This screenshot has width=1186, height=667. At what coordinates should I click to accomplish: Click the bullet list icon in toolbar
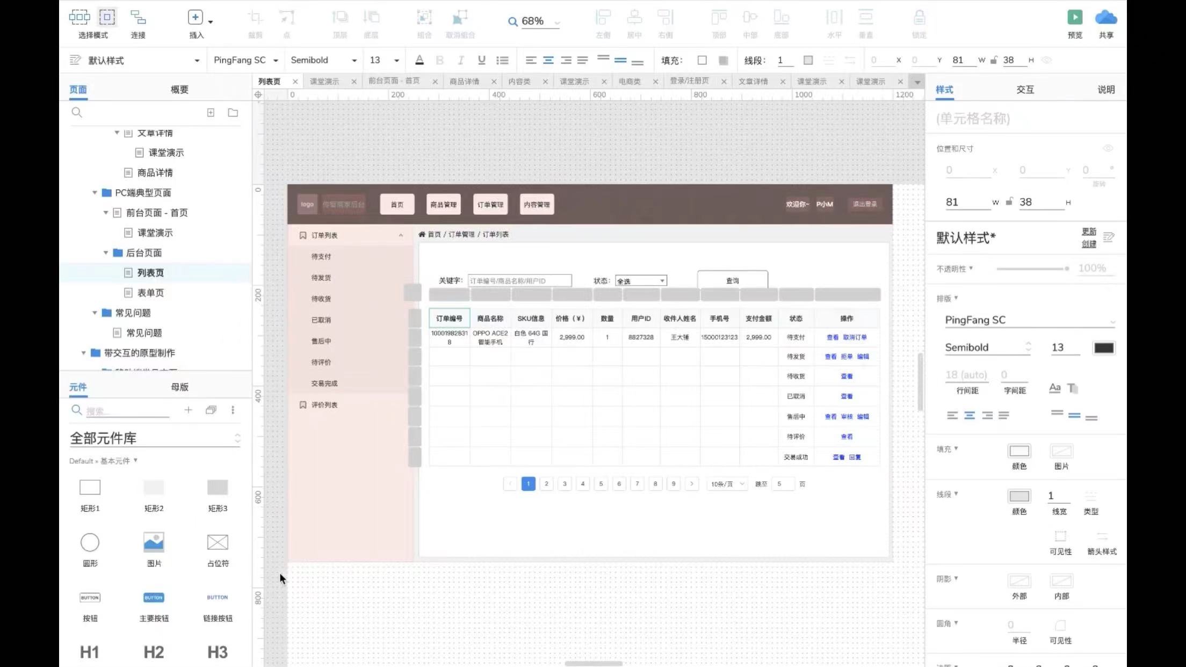pos(502,60)
